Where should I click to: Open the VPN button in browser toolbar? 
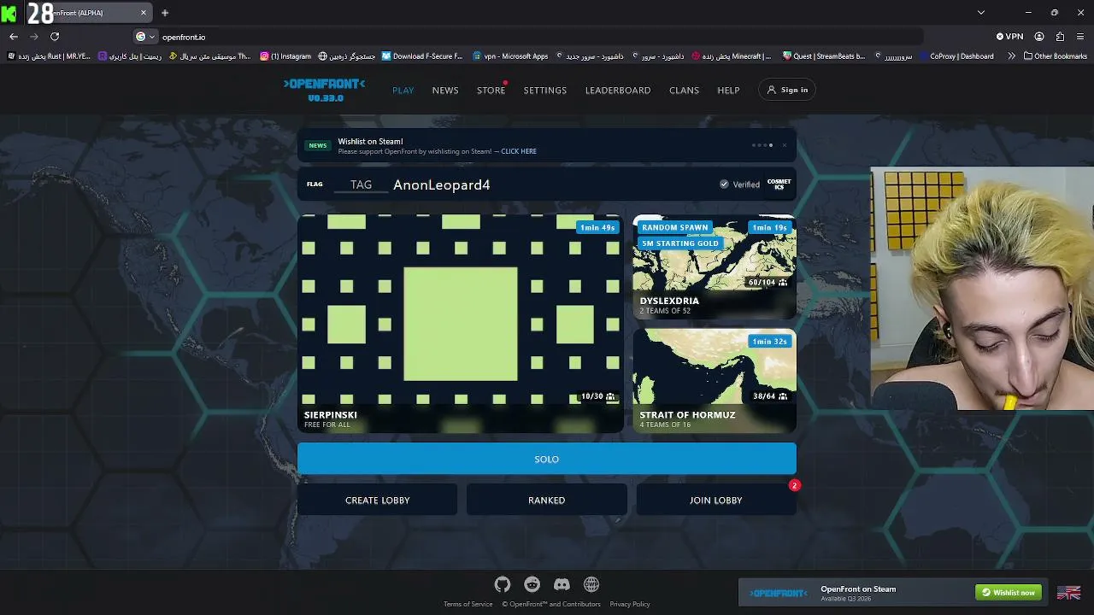pos(1009,37)
